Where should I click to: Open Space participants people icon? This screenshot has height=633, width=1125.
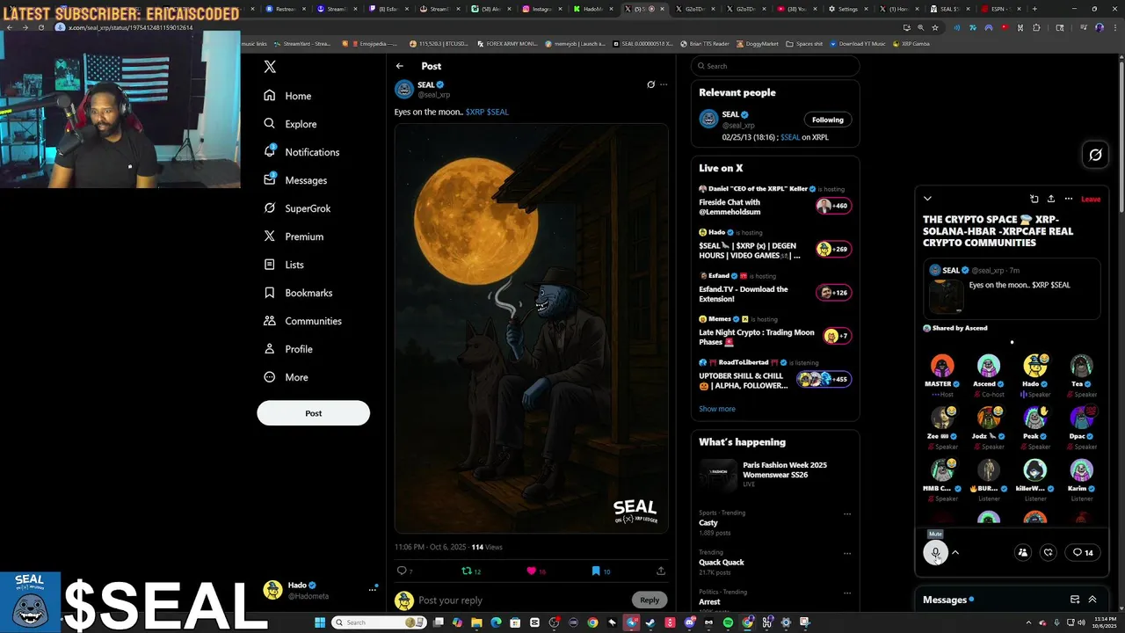point(1022,552)
